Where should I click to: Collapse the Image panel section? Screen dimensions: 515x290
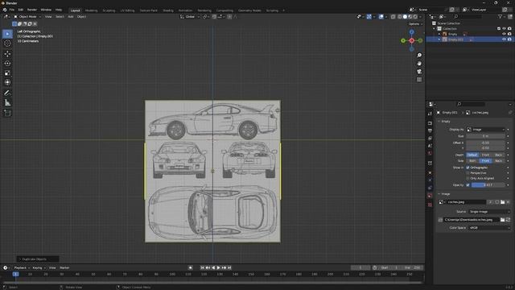[x=439, y=194]
